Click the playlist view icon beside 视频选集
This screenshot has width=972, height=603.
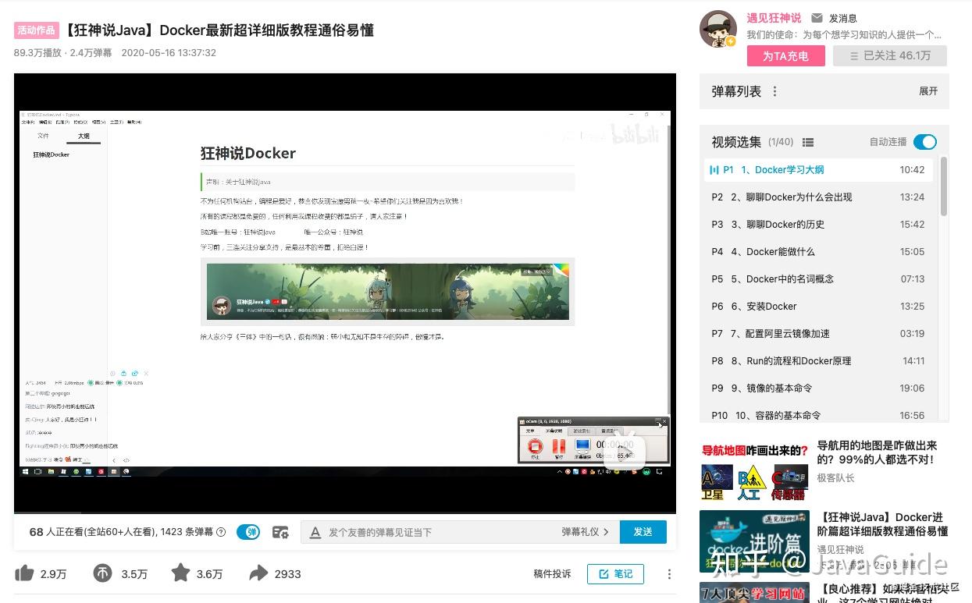coord(809,142)
